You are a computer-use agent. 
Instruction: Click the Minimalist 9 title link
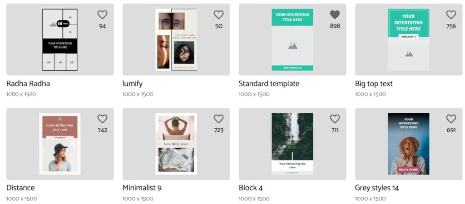click(x=142, y=188)
